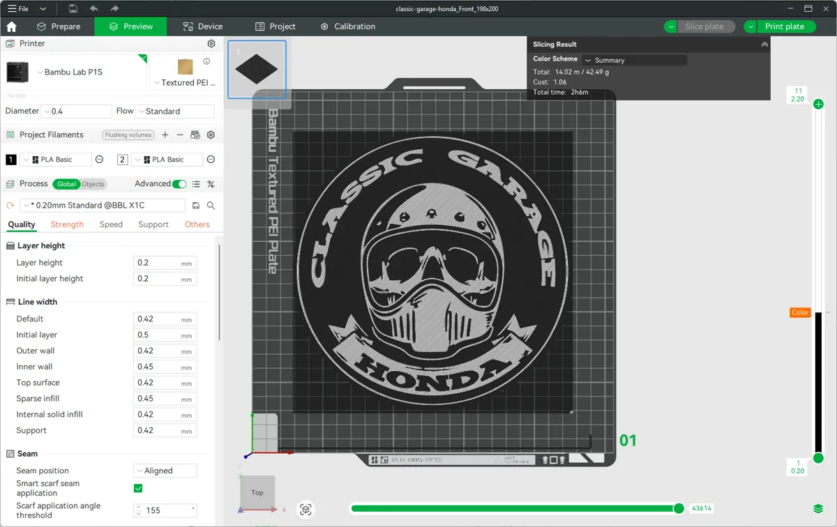The height and width of the screenshot is (527, 837).
Task: Go to the Home screen icon
Action: (x=11, y=26)
